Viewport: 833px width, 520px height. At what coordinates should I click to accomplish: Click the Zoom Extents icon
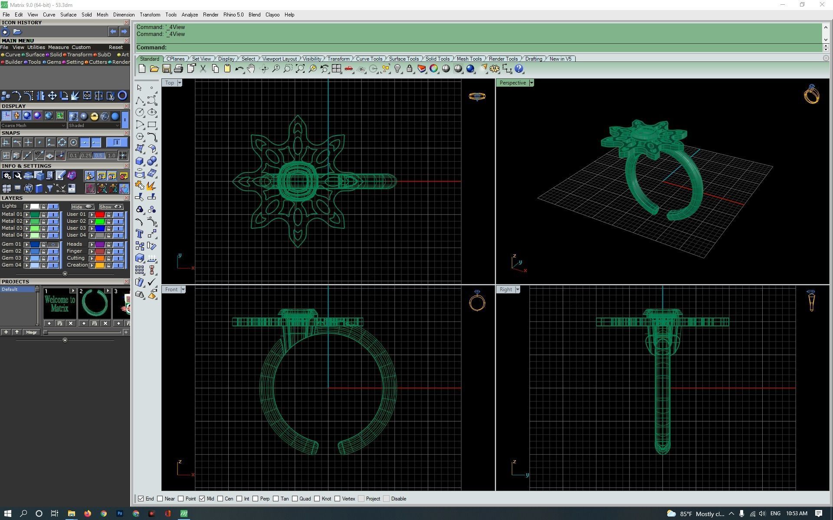(x=300, y=69)
